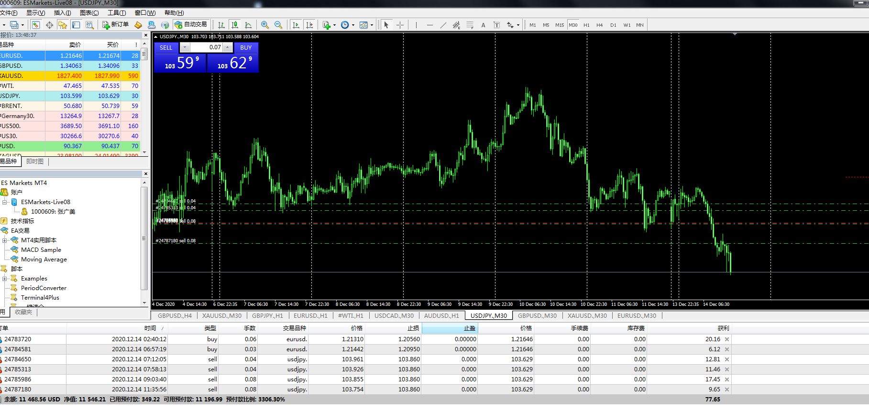Select the Fibonacci retracement tool
The width and height of the screenshot is (869, 411).
[x=470, y=25]
